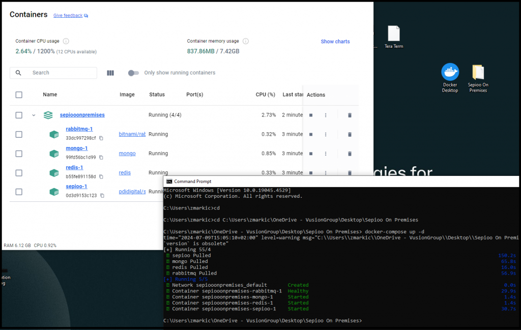Click the Show charts link
Screen dimensions: 521x330
click(x=335, y=42)
